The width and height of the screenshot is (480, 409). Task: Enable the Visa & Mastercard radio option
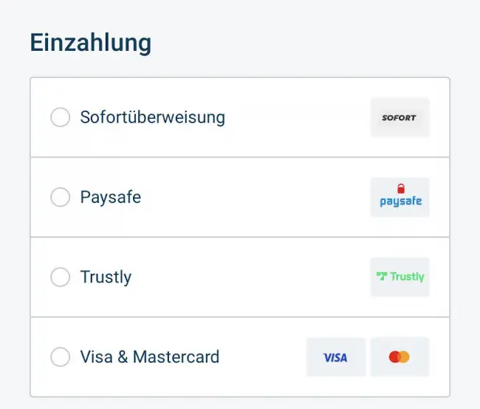point(60,357)
